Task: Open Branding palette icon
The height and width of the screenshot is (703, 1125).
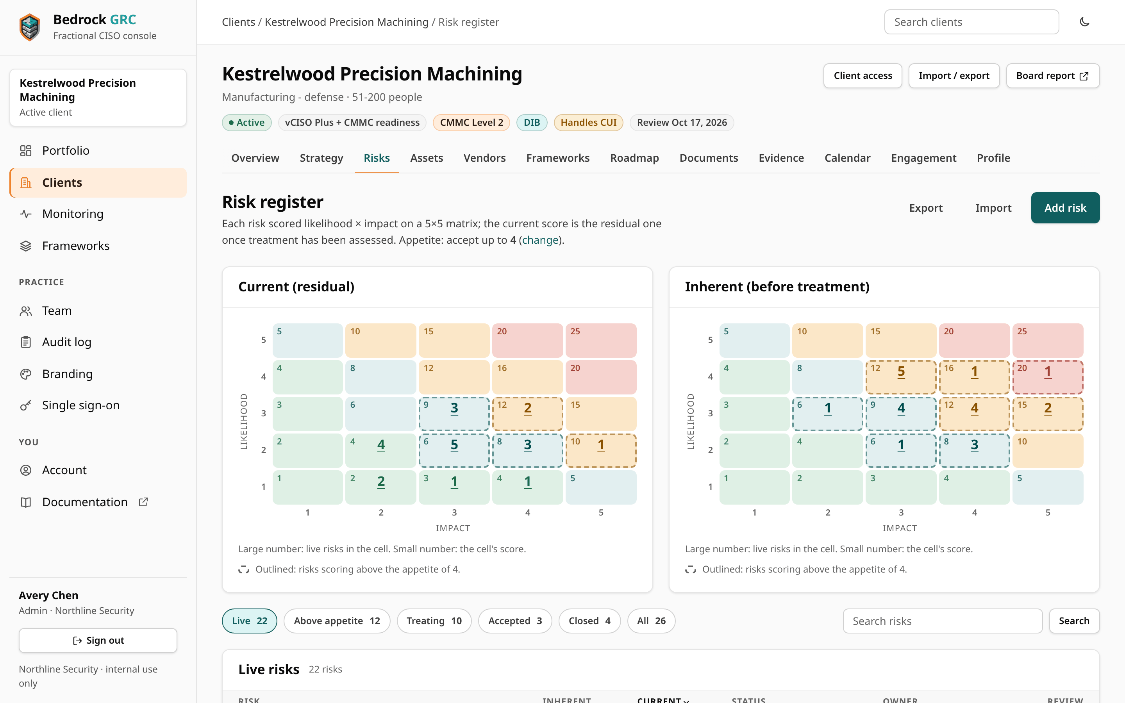Action: click(x=25, y=374)
